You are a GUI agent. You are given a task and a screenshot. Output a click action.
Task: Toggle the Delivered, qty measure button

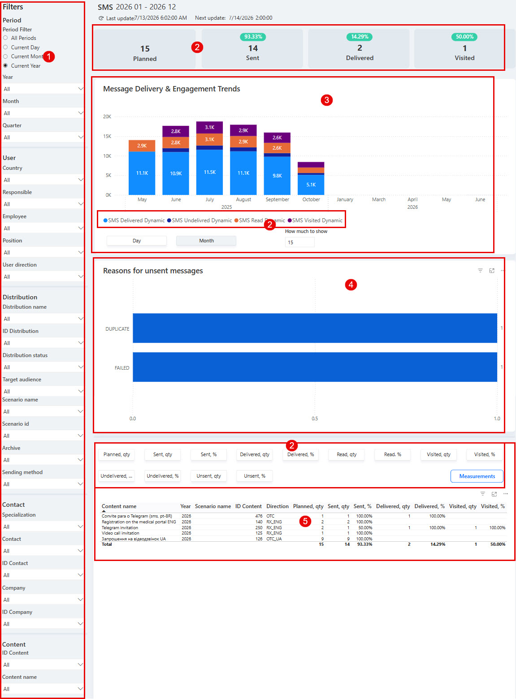point(255,454)
